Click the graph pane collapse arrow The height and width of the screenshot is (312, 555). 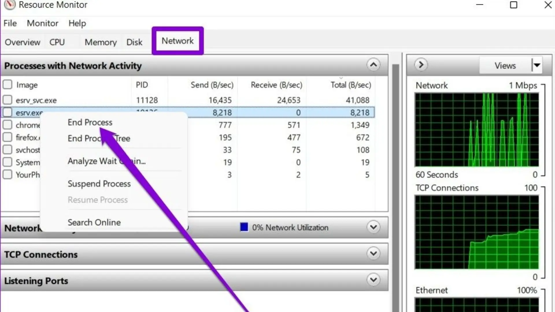point(421,65)
